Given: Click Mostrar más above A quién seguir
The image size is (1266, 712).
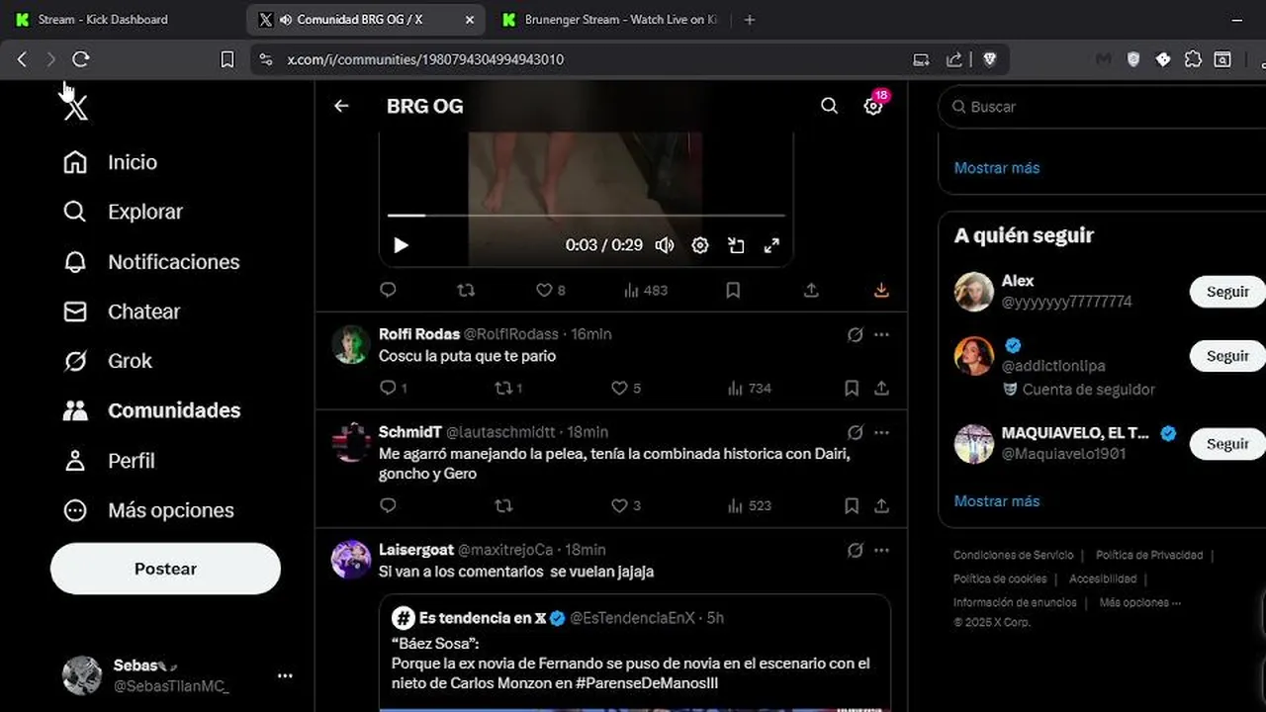Looking at the screenshot, I should (x=996, y=168).
